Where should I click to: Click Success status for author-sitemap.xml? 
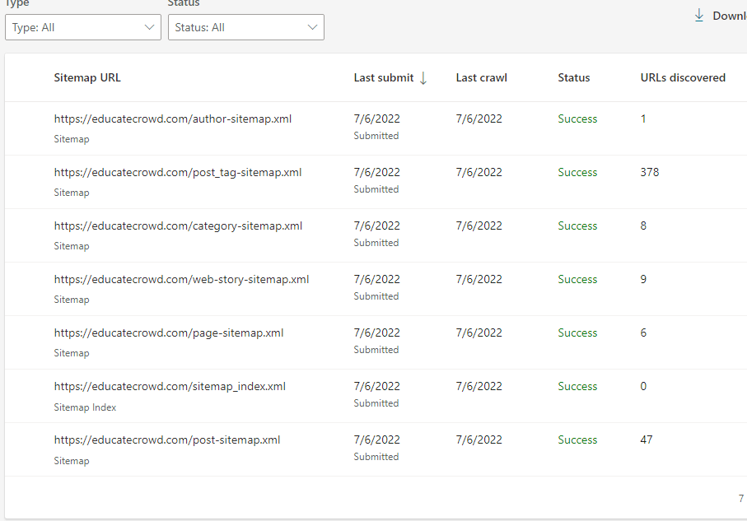(577, 119)
